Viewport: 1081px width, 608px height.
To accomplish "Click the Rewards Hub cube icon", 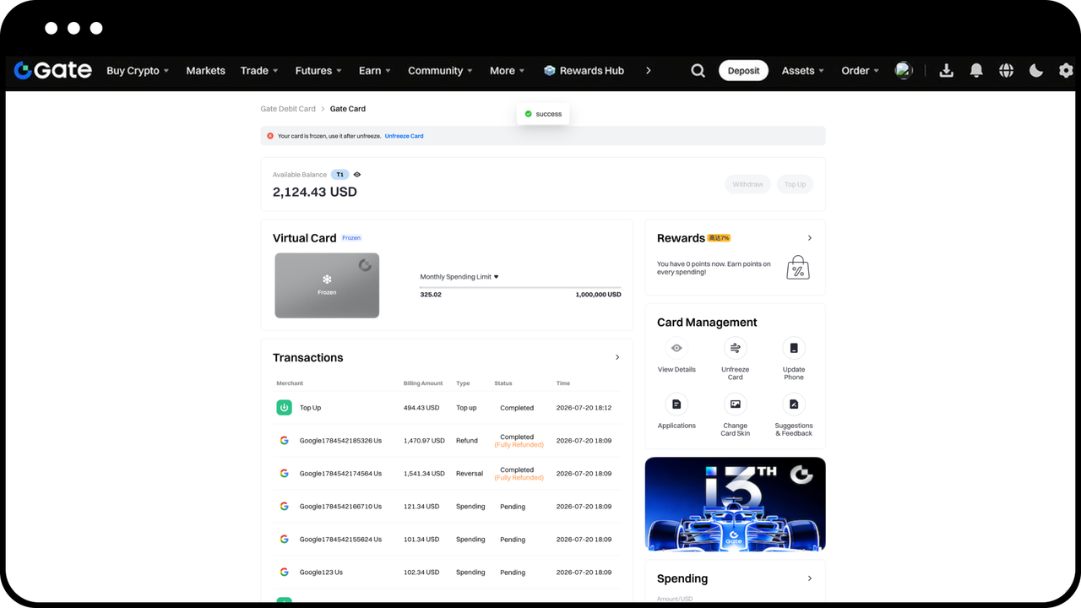I will (x=550, y=71).
